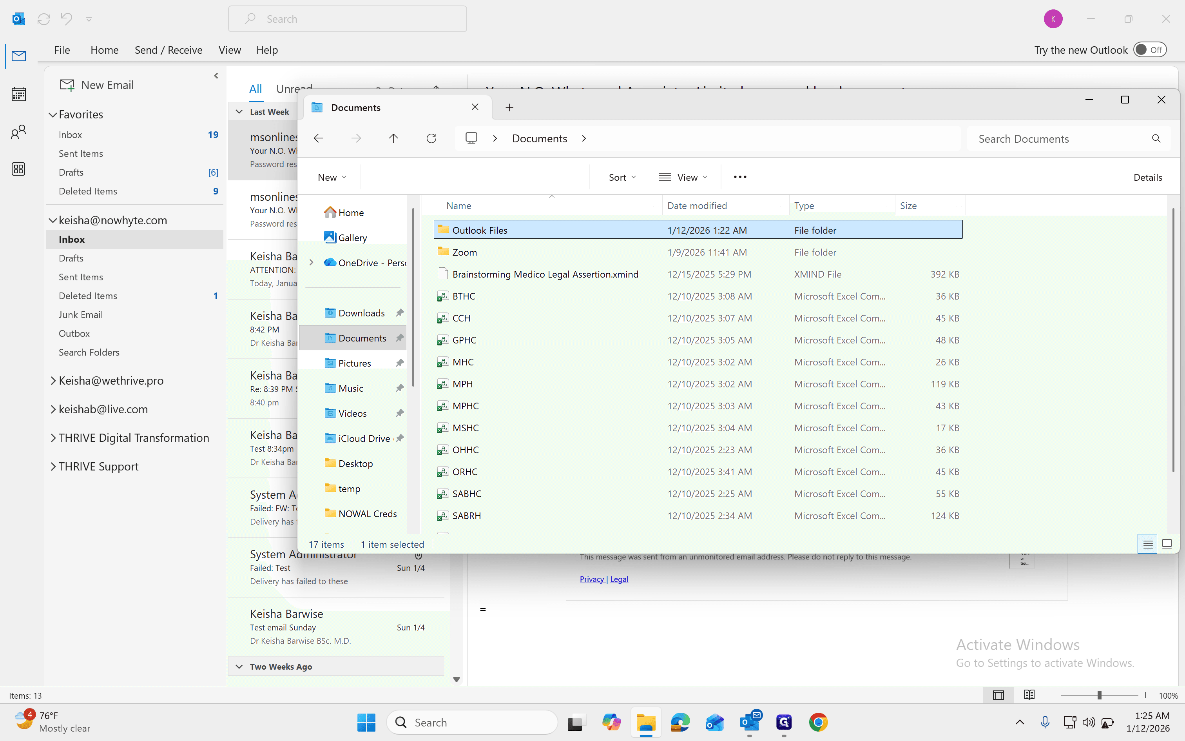Click the Undo icon in Outlook title bar

pos(66,19)
